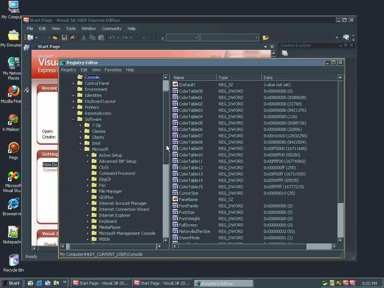This screenshot has width=384, height=288.
Task: Collapse the Software registry key
Action: [x=73, y=119]
